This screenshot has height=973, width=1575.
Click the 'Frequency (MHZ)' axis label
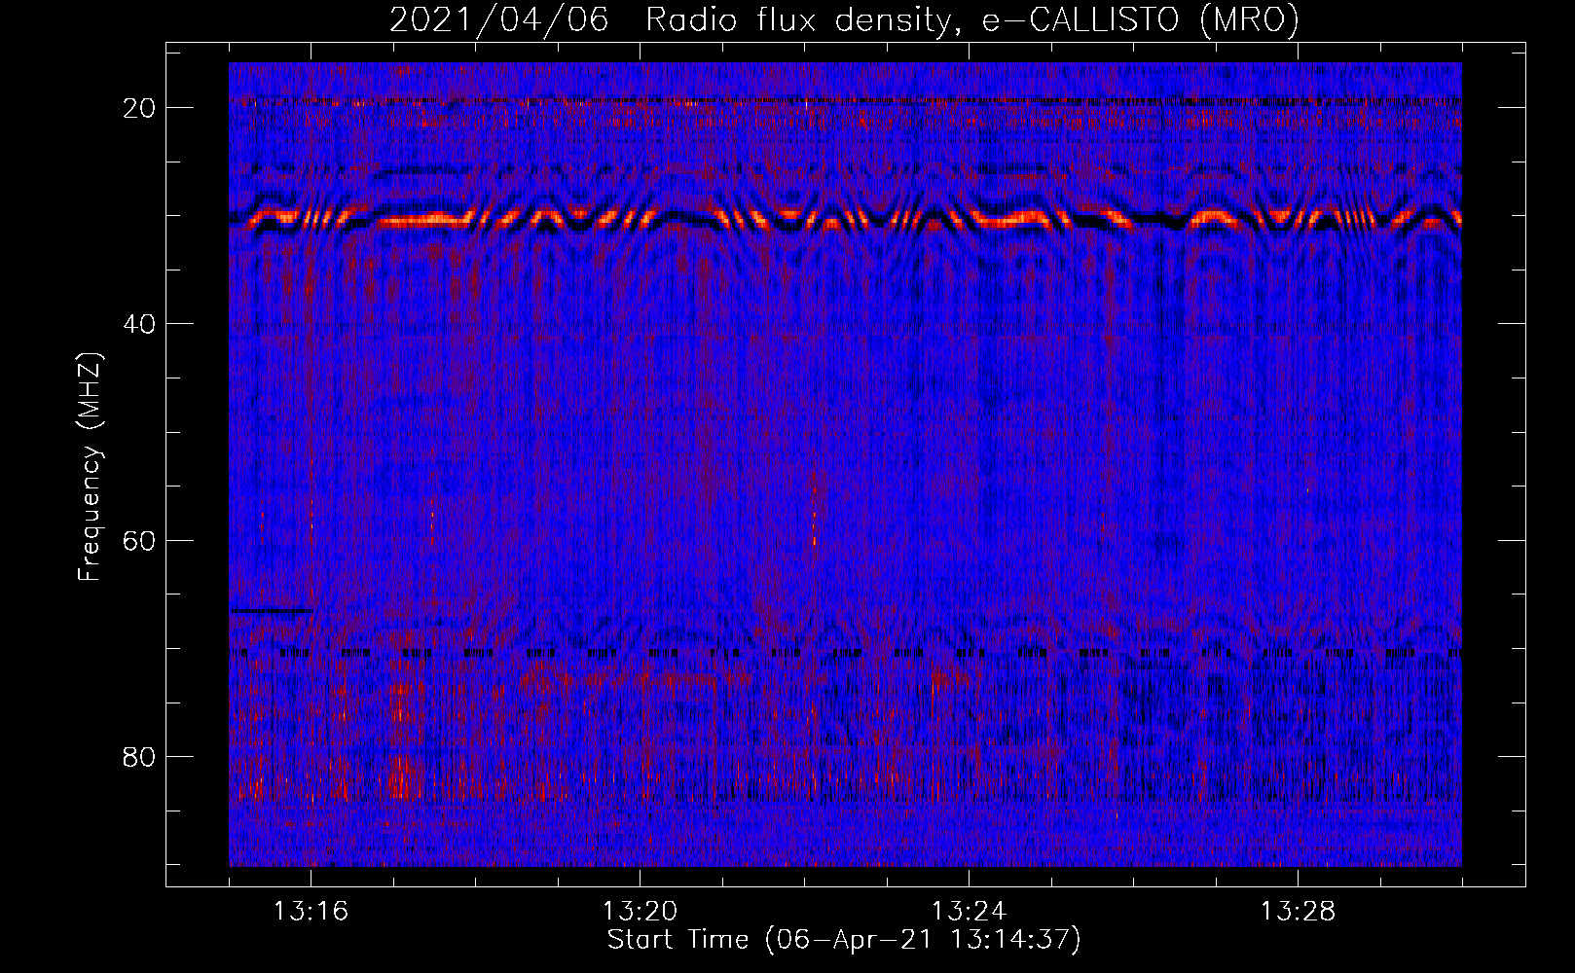coord(90,467)
